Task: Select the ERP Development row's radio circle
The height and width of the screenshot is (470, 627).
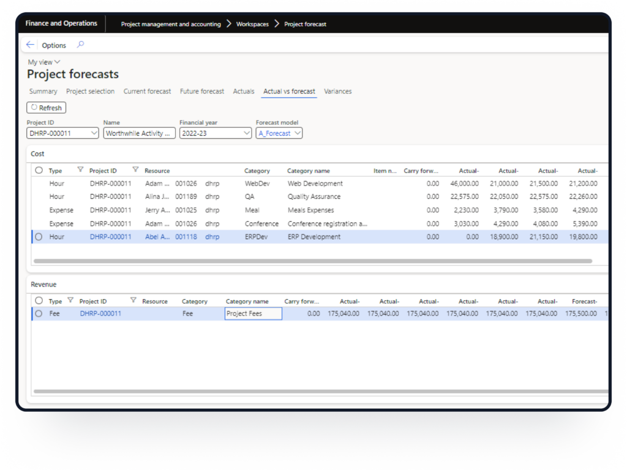Action: click(39, 237)
